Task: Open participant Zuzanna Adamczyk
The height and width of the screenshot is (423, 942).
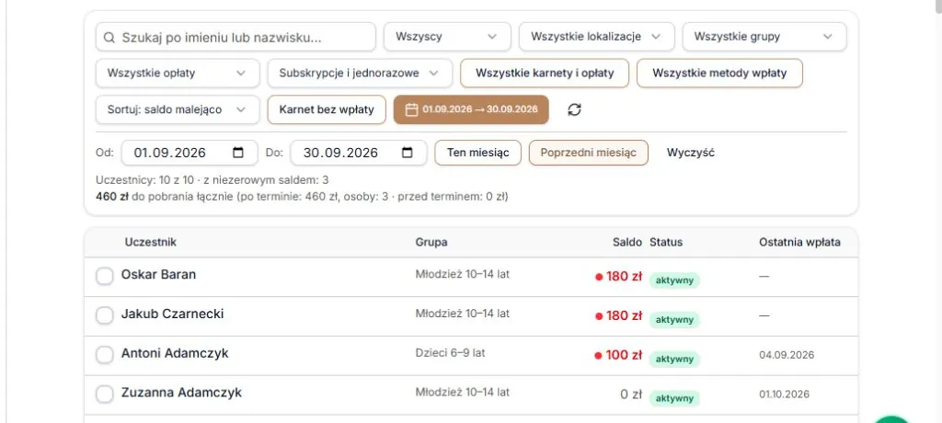Action: pyautogui.click(x=181, y=393)
